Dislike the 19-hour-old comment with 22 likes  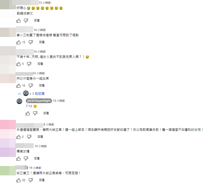click(x=31, y=180)
